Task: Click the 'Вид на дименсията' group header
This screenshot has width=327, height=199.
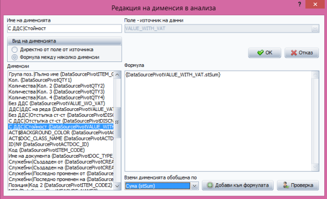Action: (64, 41)
